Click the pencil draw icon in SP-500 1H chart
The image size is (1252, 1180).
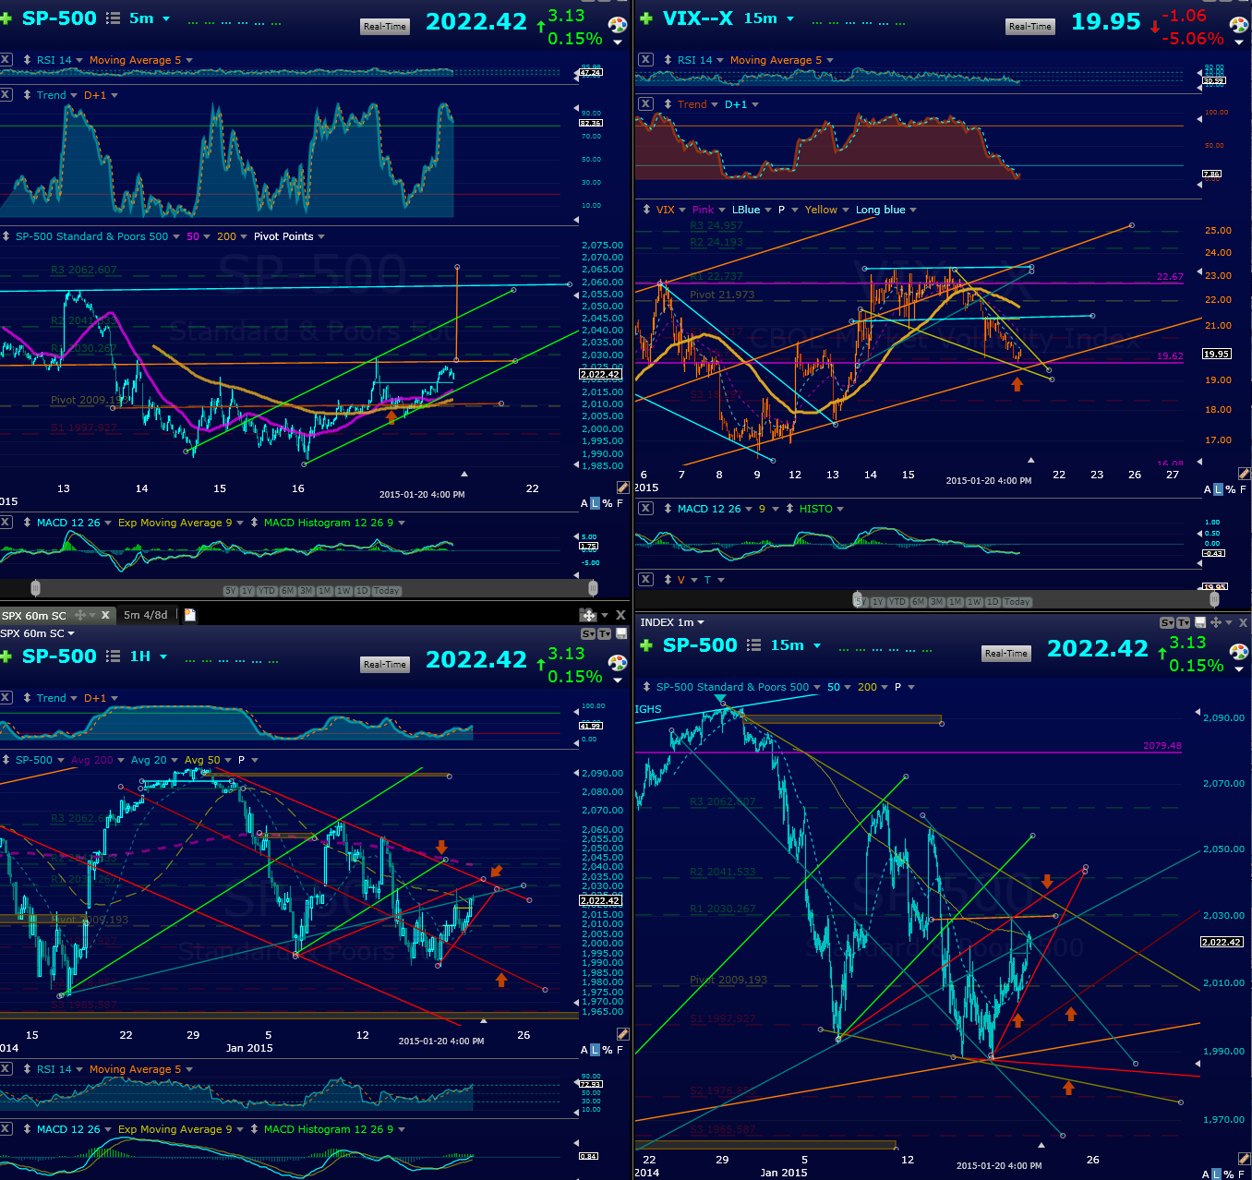point(622,1033)
